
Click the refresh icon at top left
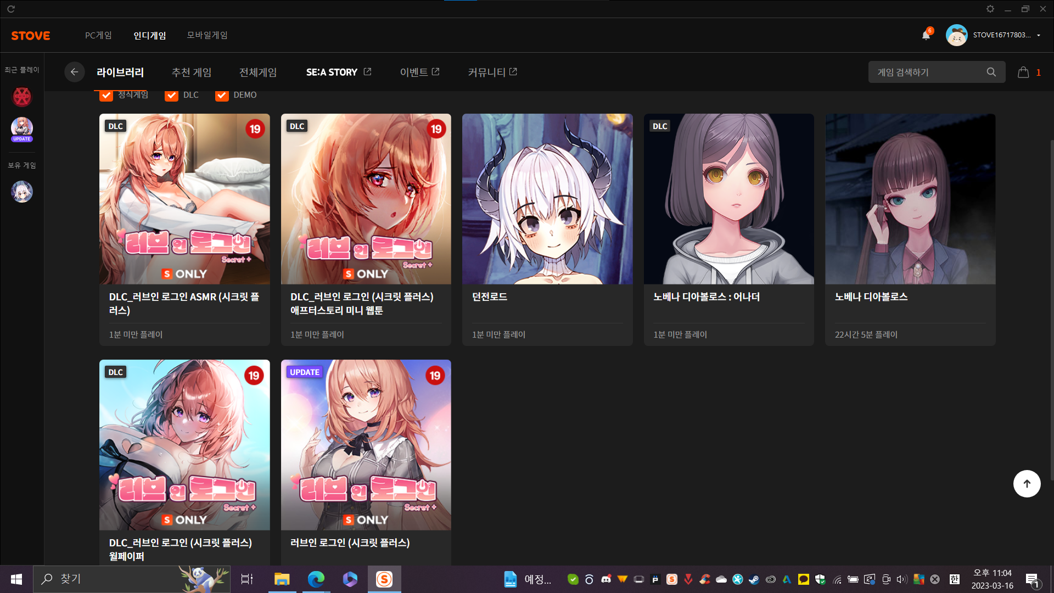pos(11,9)
